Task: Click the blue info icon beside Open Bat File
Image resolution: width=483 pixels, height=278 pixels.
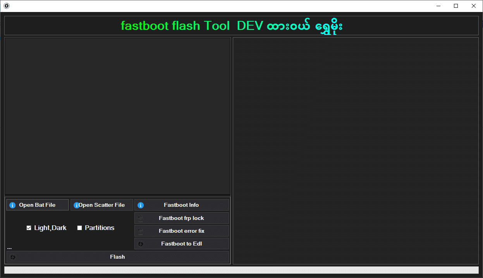Action: pyautogui.click(x=12, y=205)
